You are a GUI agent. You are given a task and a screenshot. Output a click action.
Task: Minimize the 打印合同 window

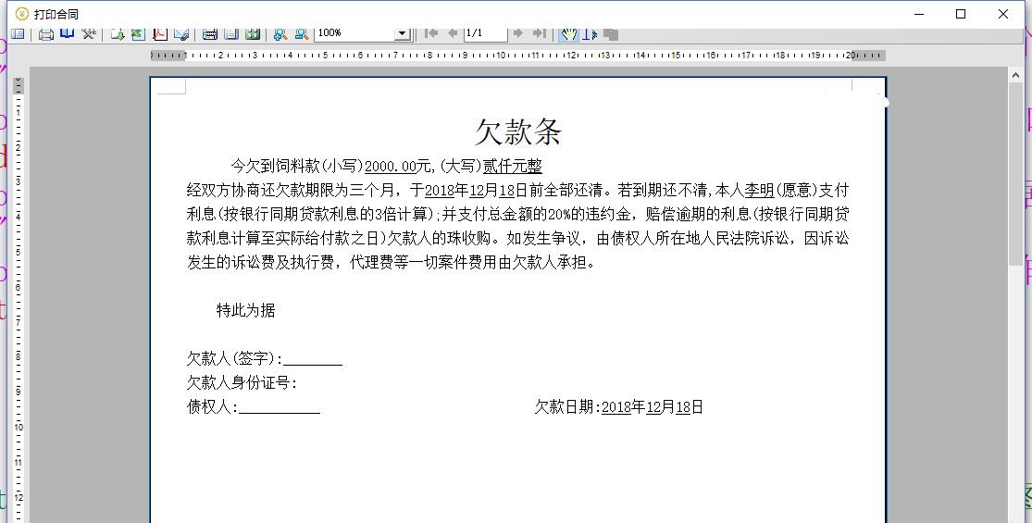click(x=919, y=14)
